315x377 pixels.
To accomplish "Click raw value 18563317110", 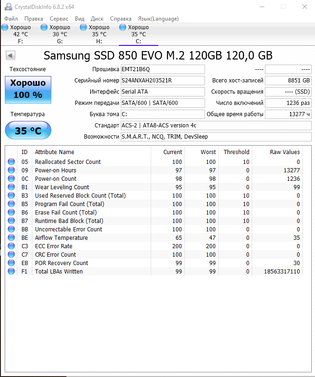I will pyautogui.click(x=282, y=272).
